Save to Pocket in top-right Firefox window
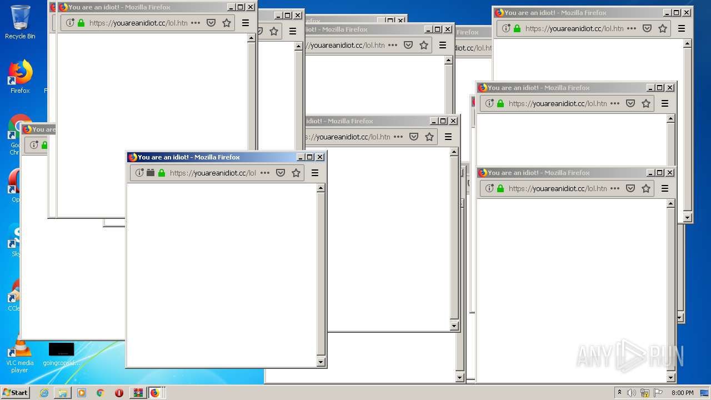711x400 pixels. (647, 28)
